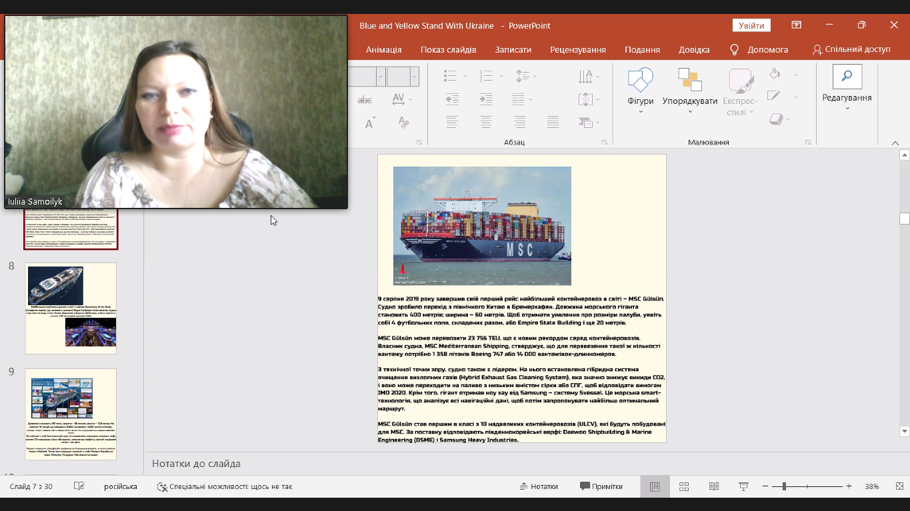
Task: Toggle Normal view button in status bar
Action: [x=655, y=487]
